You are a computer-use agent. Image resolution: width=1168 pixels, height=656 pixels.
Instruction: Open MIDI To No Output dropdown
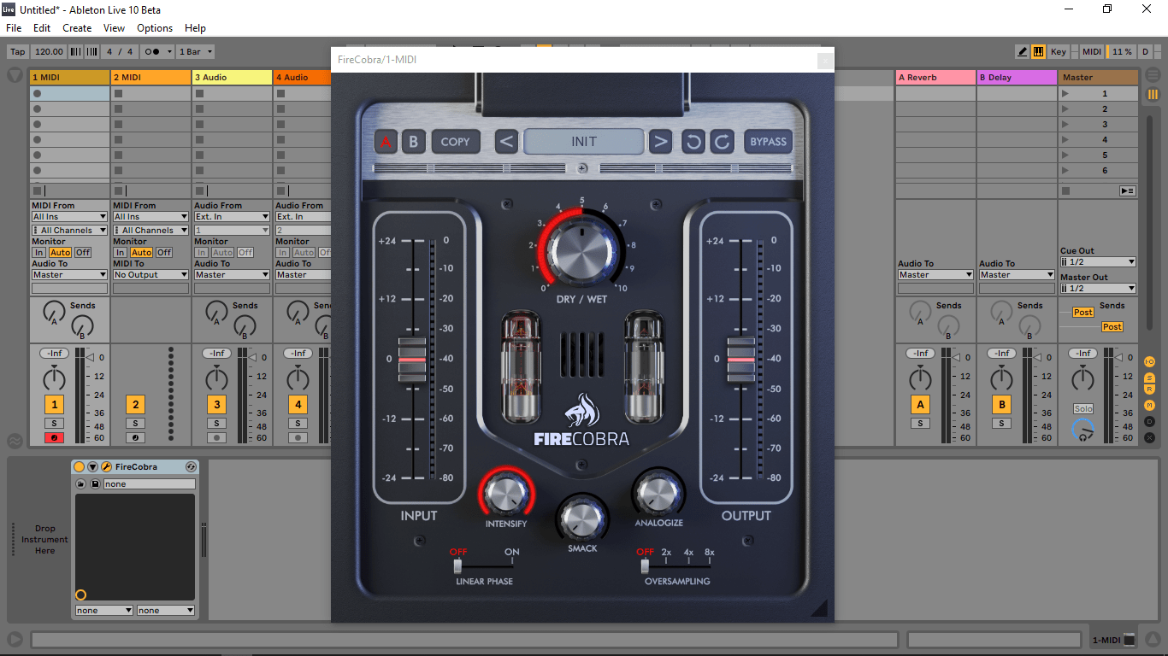point(150,275)
